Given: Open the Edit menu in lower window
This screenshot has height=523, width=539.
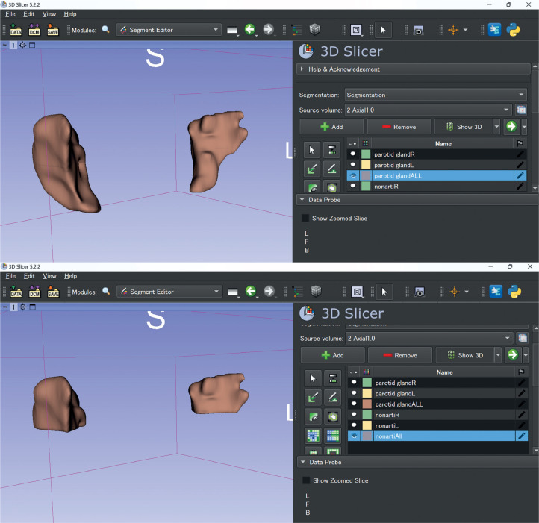Looking at the screenshot, I should (x=30, y=276).
